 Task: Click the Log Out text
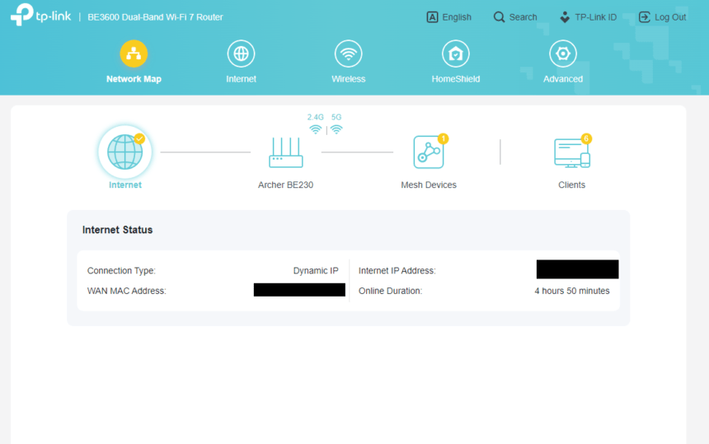pos(670,17)
